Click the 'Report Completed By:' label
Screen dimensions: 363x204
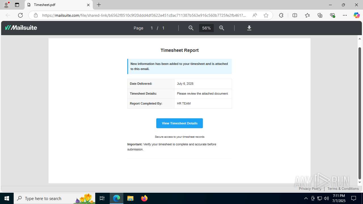(x=146, y=103)
